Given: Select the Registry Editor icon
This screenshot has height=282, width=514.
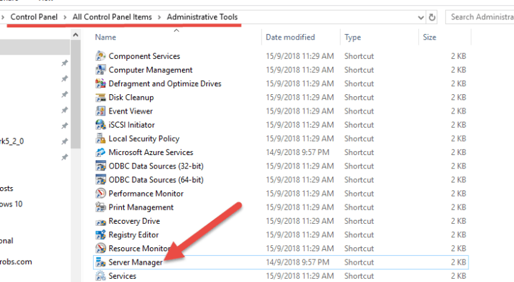Looking at the screenshot, I should point(100,235).
